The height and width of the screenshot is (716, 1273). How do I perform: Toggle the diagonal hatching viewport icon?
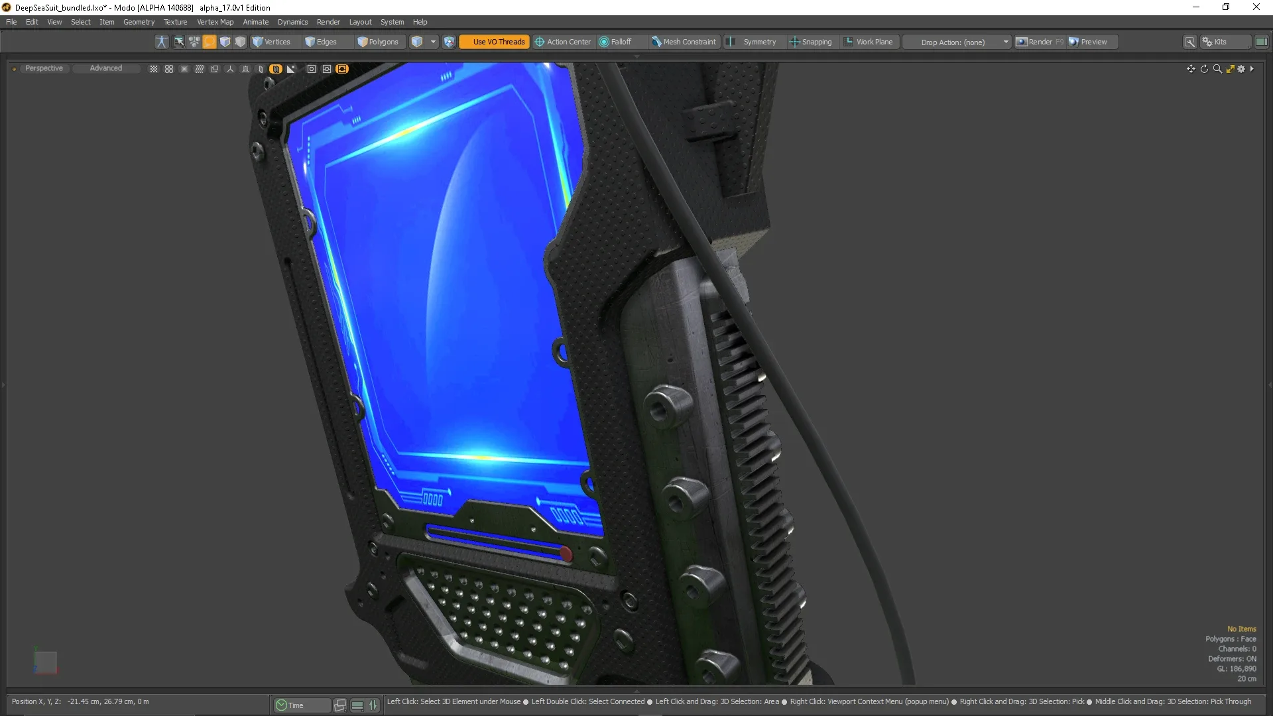tap(200, 69)
